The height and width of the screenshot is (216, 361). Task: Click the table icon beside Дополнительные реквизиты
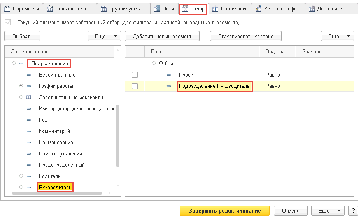(x=28, y=97)
